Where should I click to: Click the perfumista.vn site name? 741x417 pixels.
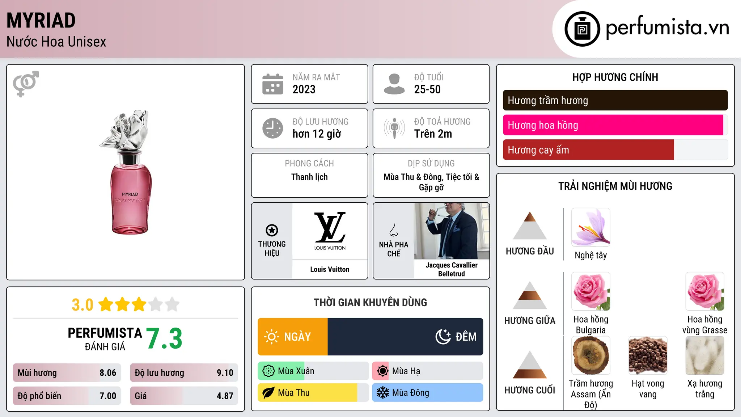pyautogui.click(x=668, y=28)
